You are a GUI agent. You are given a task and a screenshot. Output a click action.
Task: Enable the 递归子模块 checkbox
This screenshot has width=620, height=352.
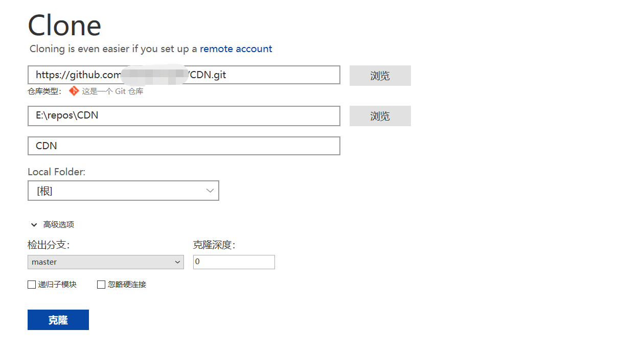click(32, 285)
